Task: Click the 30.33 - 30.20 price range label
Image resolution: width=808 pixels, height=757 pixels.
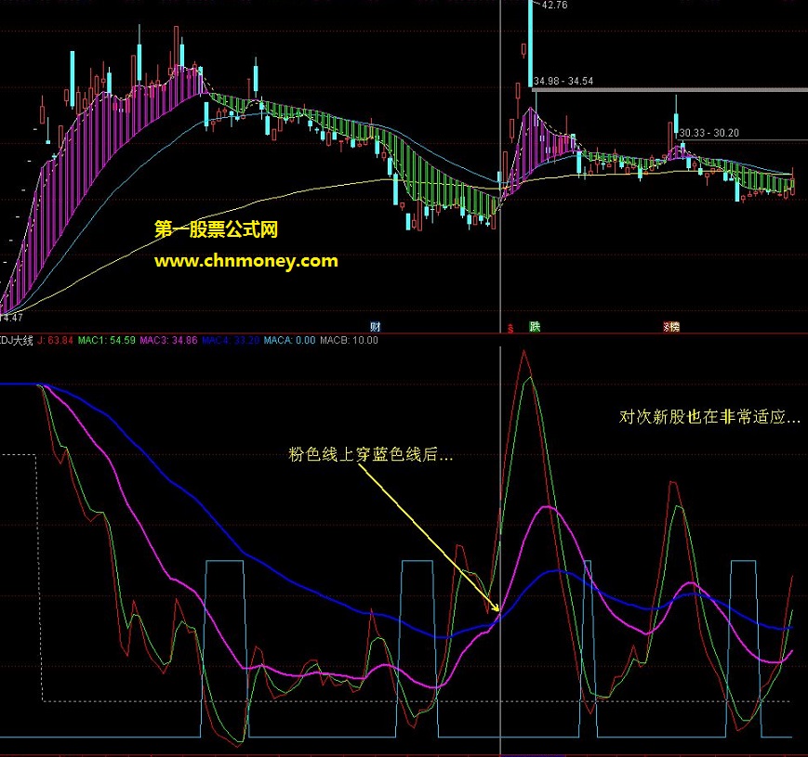Action: click(x=709, y=133)
